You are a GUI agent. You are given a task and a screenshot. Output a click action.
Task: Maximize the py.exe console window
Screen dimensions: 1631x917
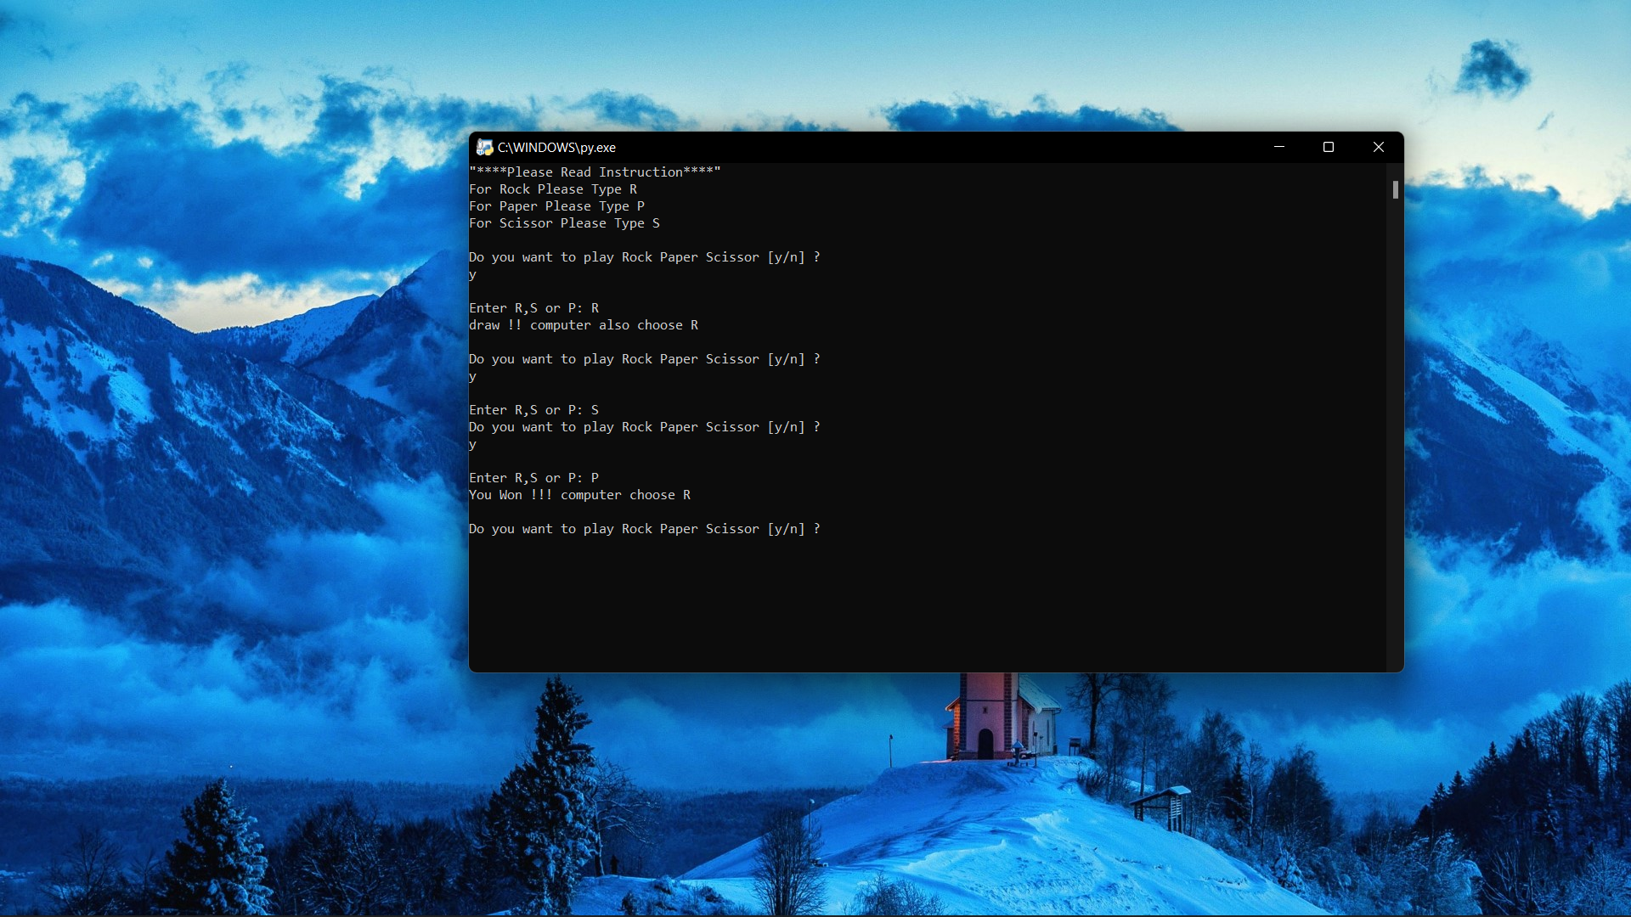pyautogui.click(x=1329, y=147)
